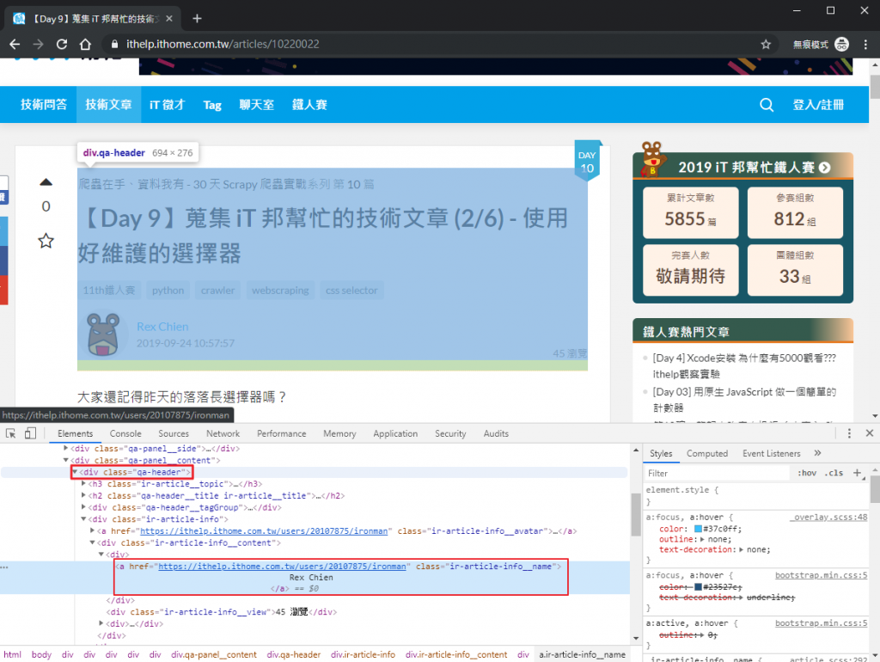
Task: Open the iT 徵才 navigation item
Action: pyautogui.click(x=168, y=105)
